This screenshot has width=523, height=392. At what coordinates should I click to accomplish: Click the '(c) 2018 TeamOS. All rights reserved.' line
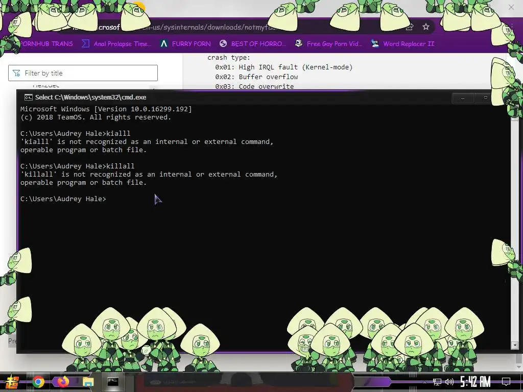coord(96,117)
